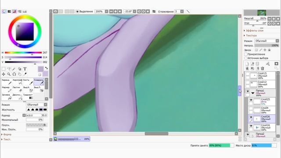Click the undo arrow in top toolbar
Viewport: 281px width, 158px height.
click(x=56, y=11)
